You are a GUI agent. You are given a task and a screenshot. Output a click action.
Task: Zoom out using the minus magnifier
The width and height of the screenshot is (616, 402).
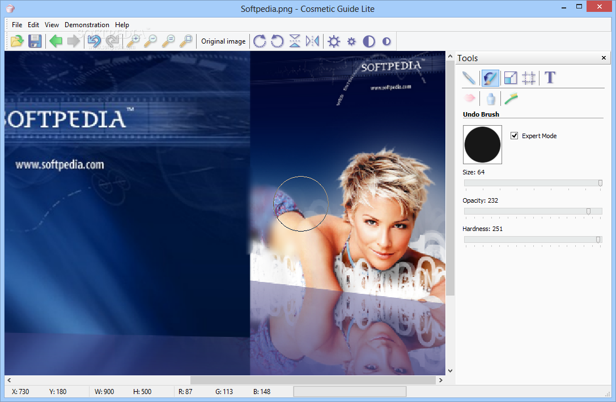pyautogui.click(x=151, y=41)
